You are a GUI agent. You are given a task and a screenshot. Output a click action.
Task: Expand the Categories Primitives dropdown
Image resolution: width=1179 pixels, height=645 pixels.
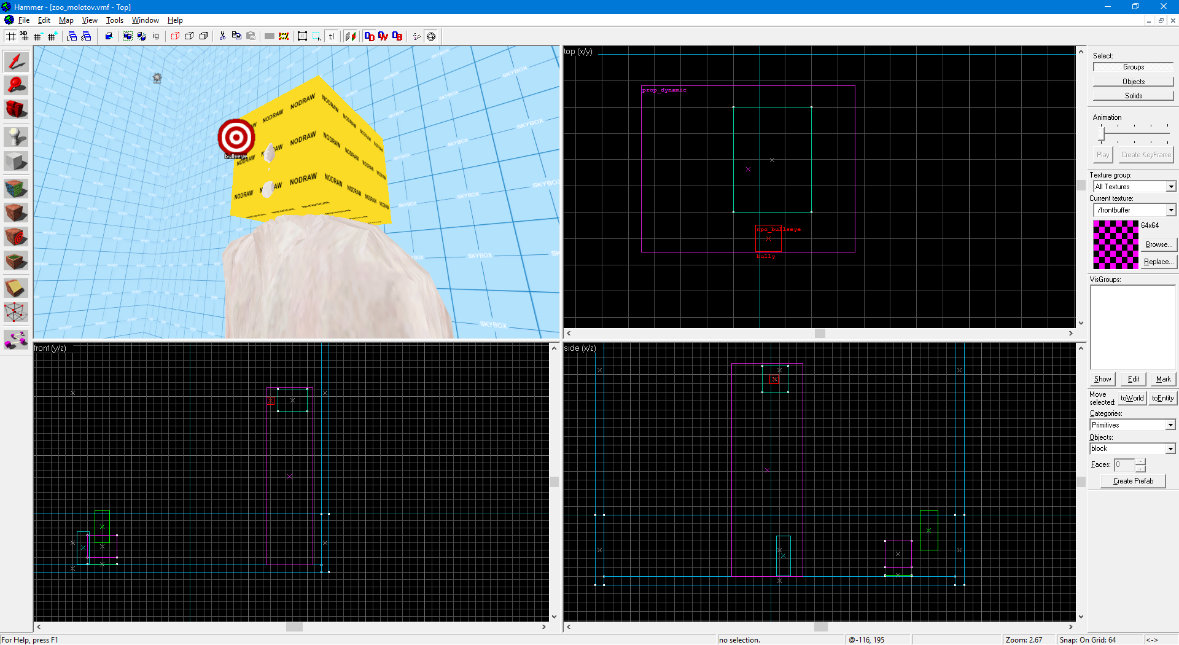click(x=1170, y=425)
